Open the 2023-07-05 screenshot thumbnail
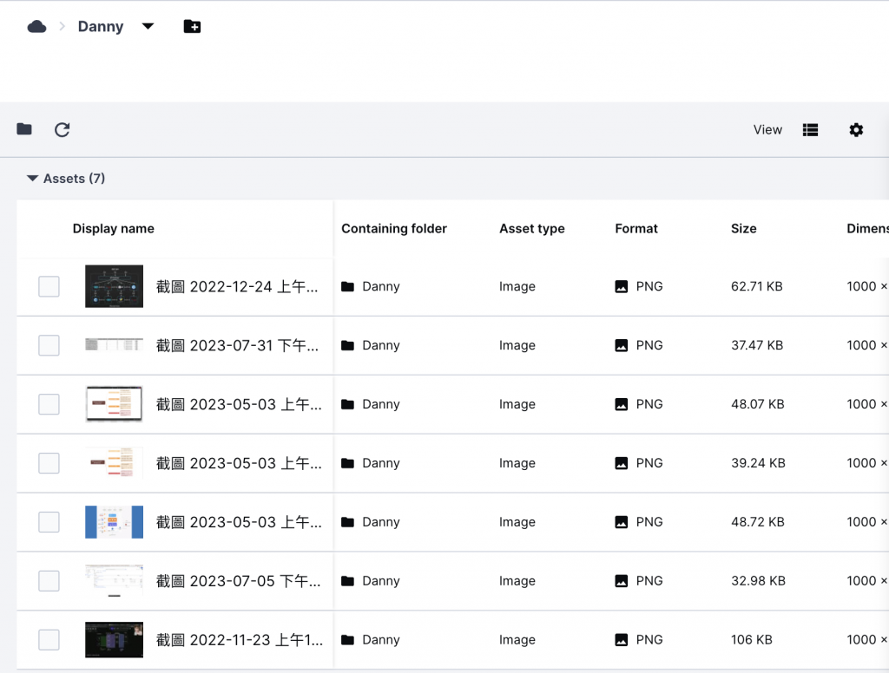 point(114,581)
